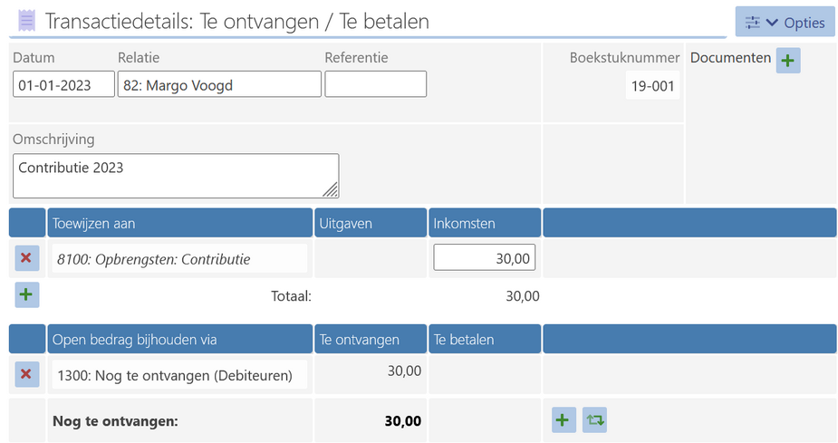Add a new allocation row below Toewijzen aan
The image size is (838, 443).
[26, 294]
